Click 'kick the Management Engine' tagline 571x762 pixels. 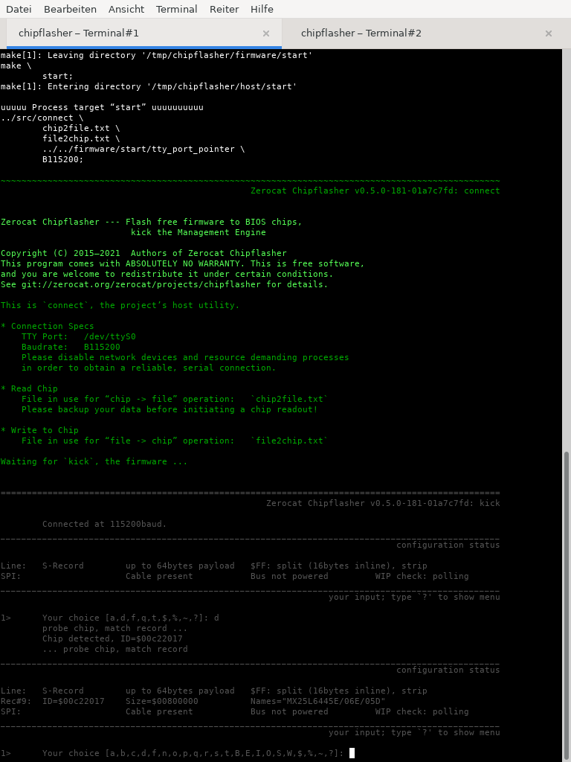pos(198,232)
